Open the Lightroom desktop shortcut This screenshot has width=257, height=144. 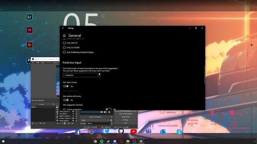pyautogui.click(x=29, y=17)
